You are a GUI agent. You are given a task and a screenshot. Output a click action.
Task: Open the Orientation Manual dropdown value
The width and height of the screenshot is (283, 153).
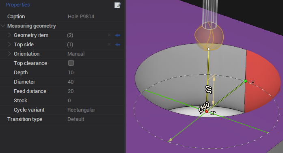pyautogui.click(x=76, y=54)
